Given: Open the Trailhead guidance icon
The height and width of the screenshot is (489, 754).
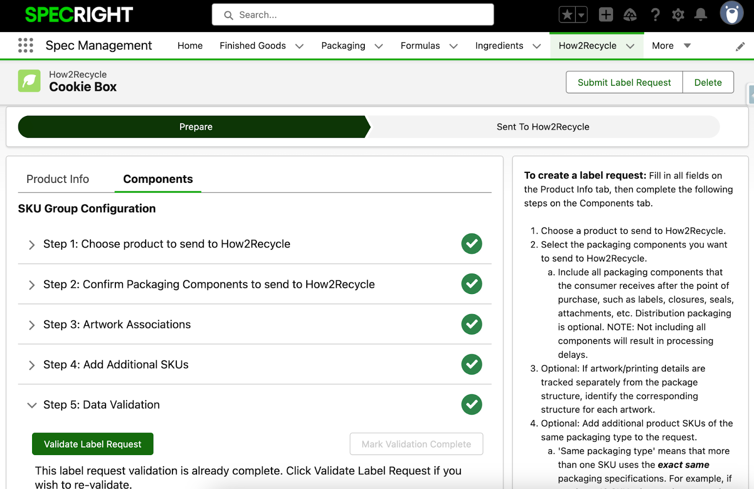Looking at the screenshot, I should point(630,15).
